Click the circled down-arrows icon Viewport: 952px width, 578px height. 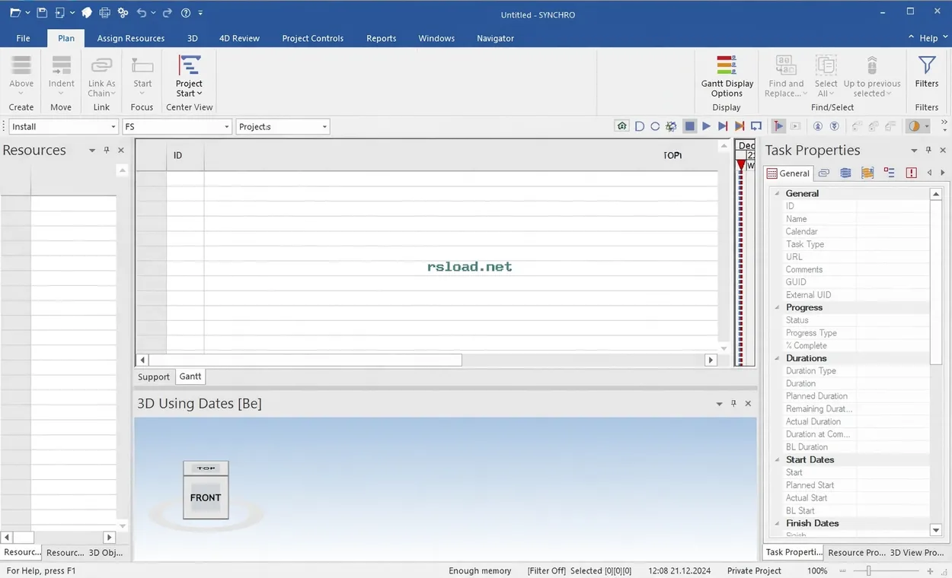pyautogui.click(x=835, y=126)
